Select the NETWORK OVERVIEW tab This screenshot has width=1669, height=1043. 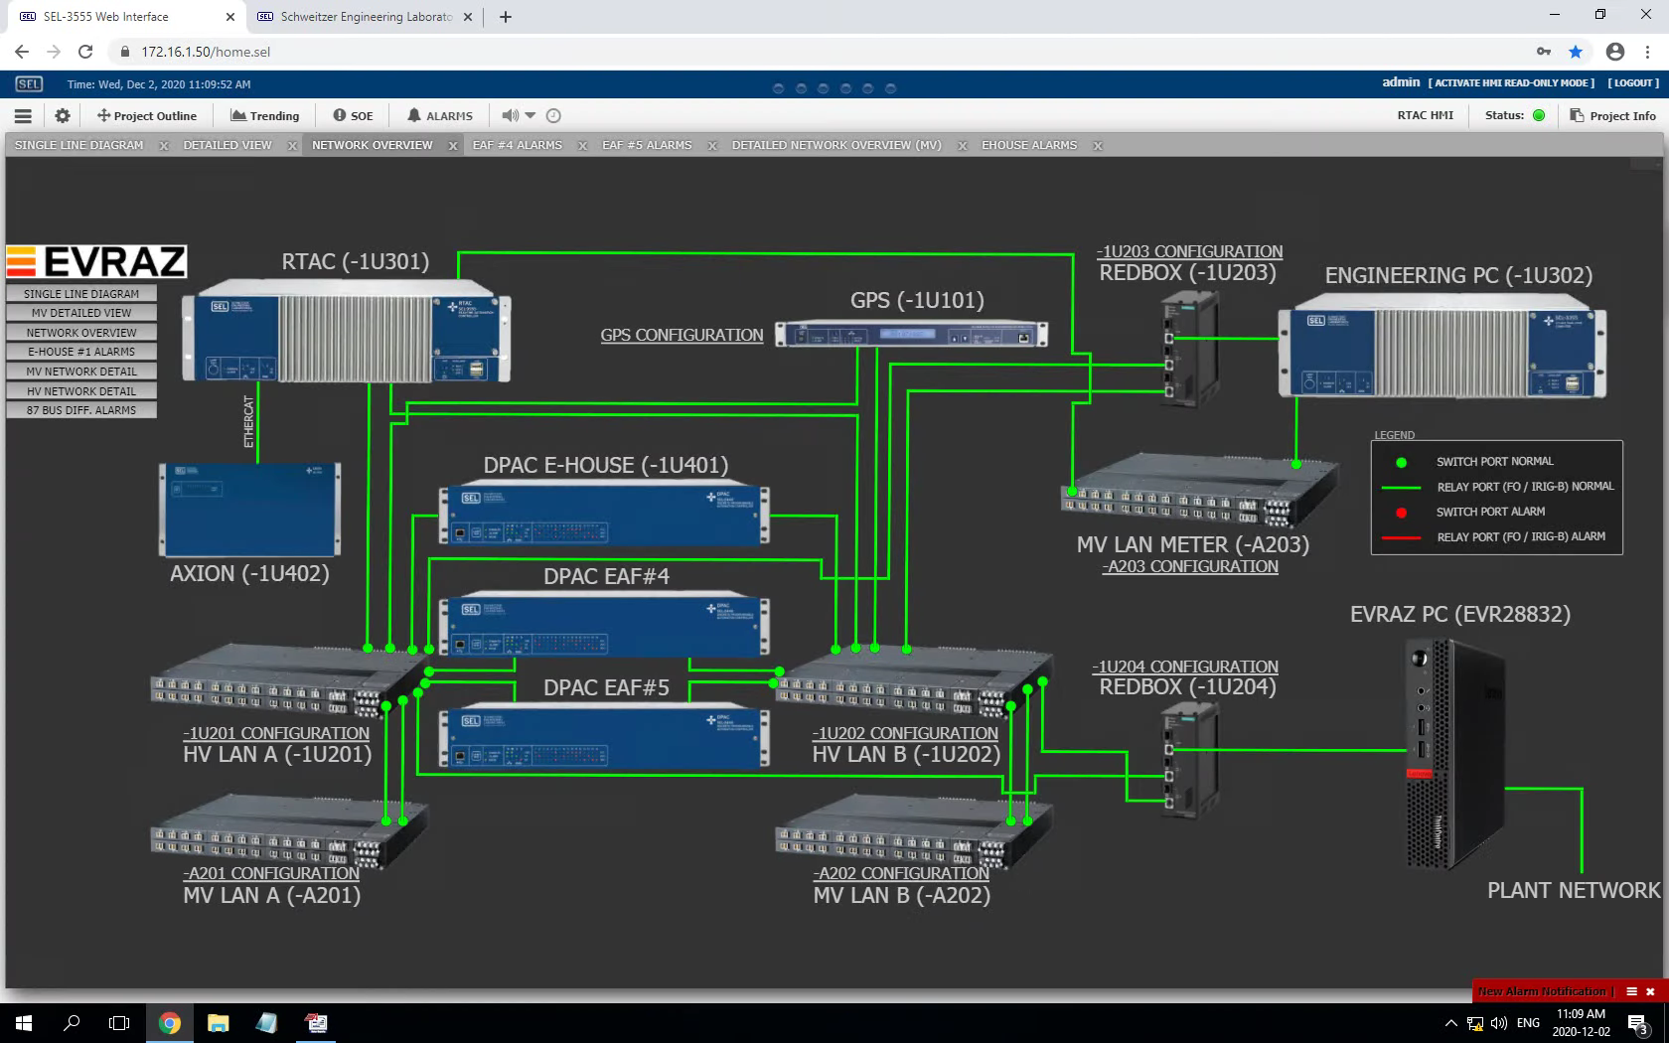pyautogui.click(x=373, y=145)
